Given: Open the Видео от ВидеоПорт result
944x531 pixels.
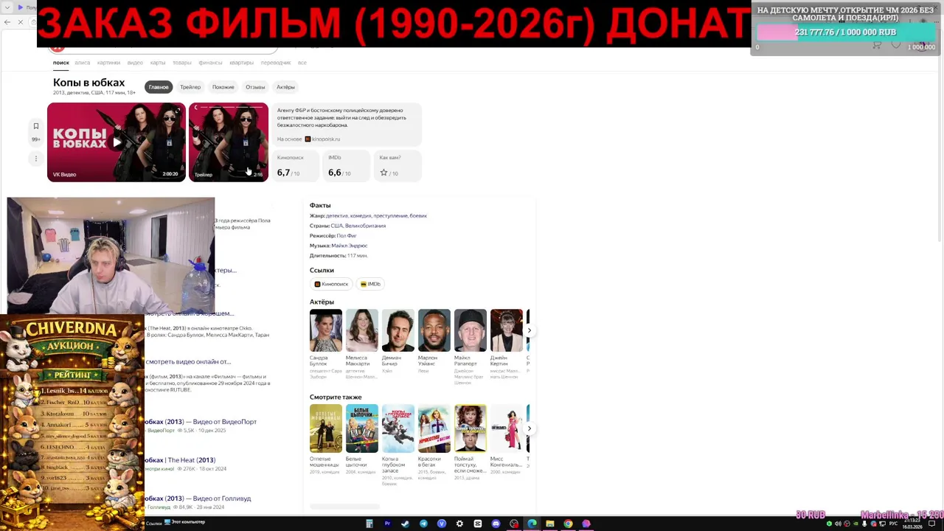Looking at the screenshot, I should click(x=201, y=422).
